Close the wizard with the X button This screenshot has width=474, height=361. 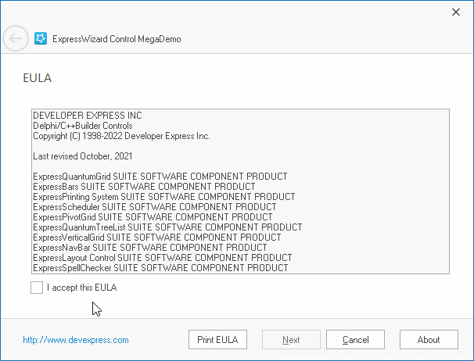(x=455, y=12)
